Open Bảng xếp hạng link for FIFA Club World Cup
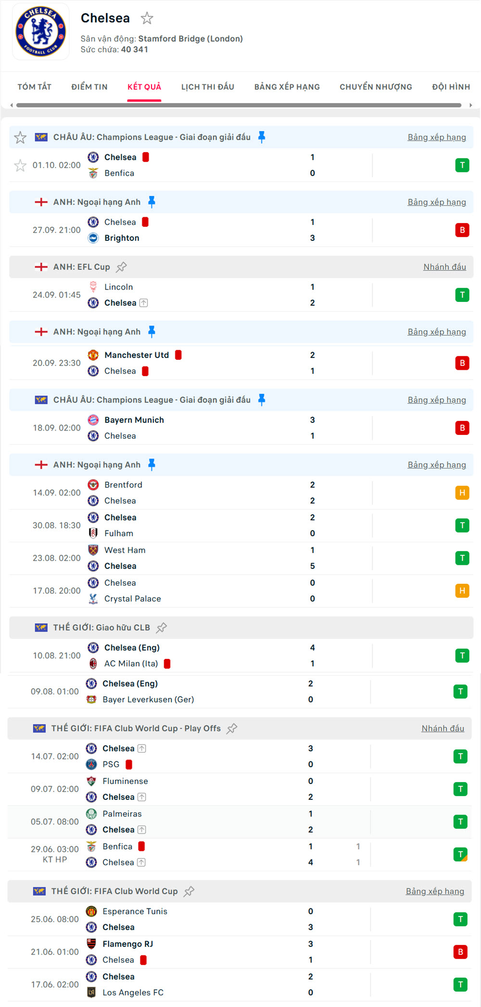 point(435,891)
